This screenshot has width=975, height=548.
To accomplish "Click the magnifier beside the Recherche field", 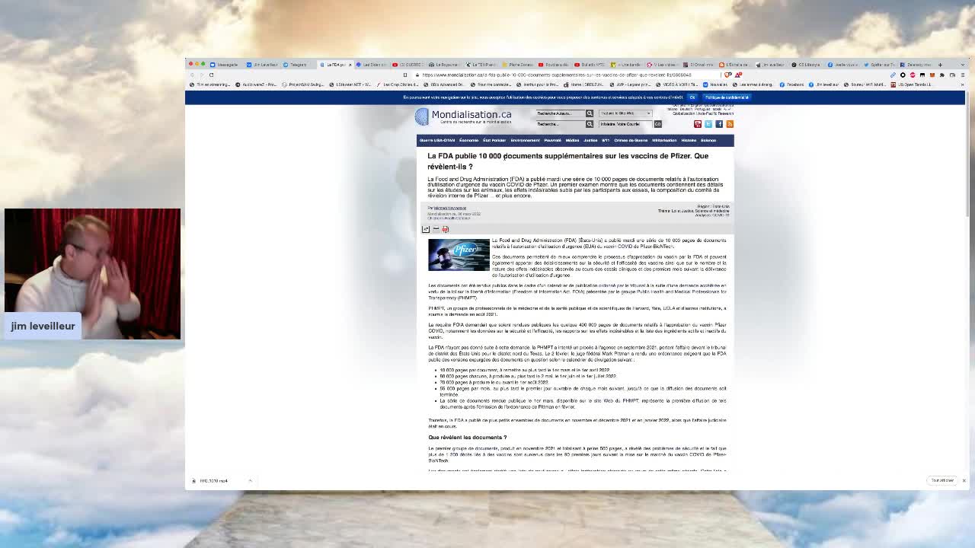I will (x=589, y=124).
